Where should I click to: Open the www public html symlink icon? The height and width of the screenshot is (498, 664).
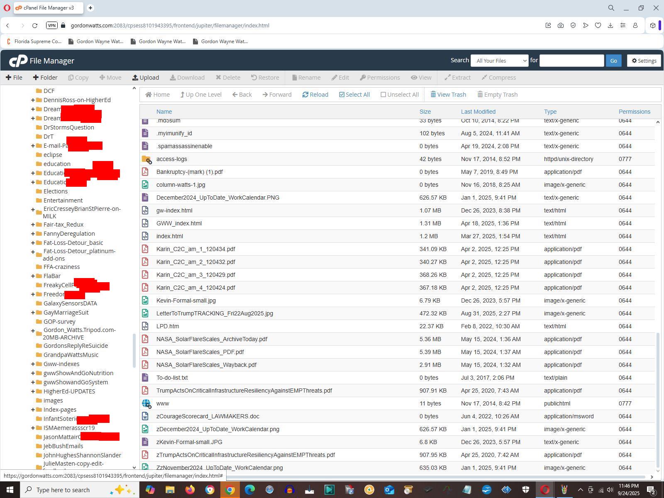[146, 403]
